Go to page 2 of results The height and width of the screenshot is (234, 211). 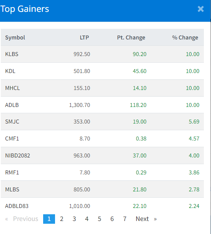(61, 219)
